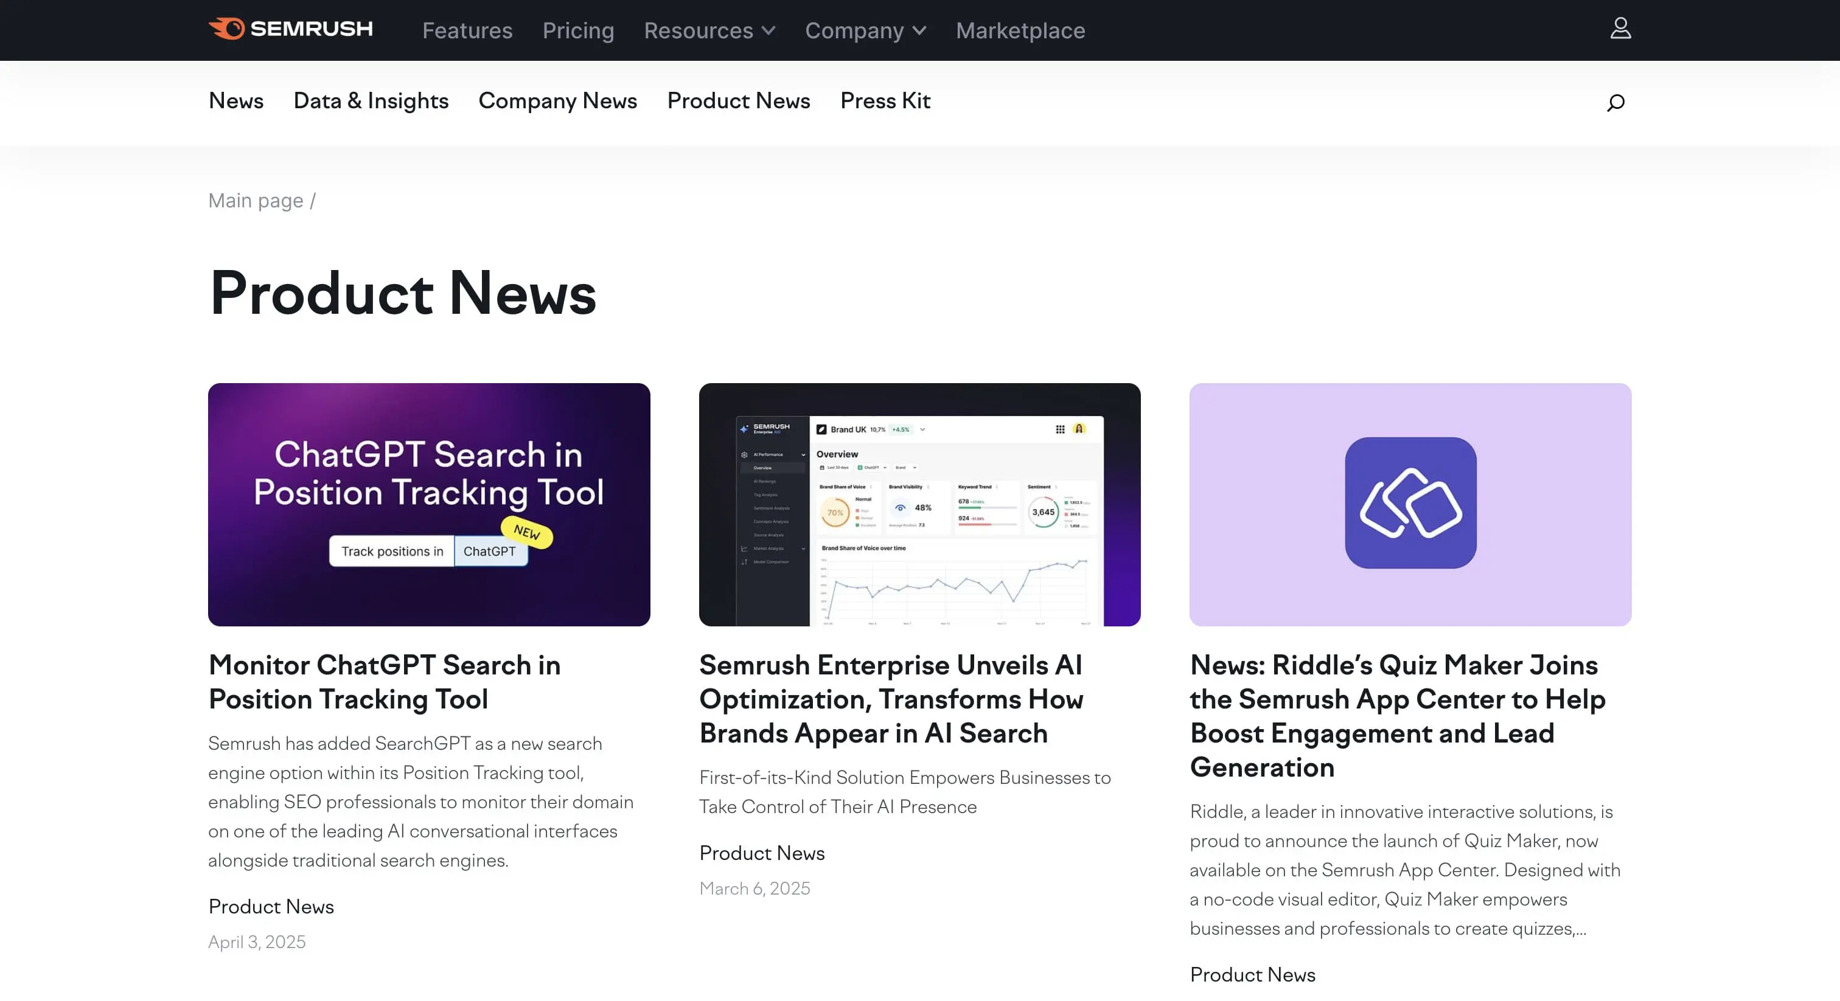Viewport: 1840px width, 1001px height.
Task: Open the site search magnifier
Action: click(1615, 102)
